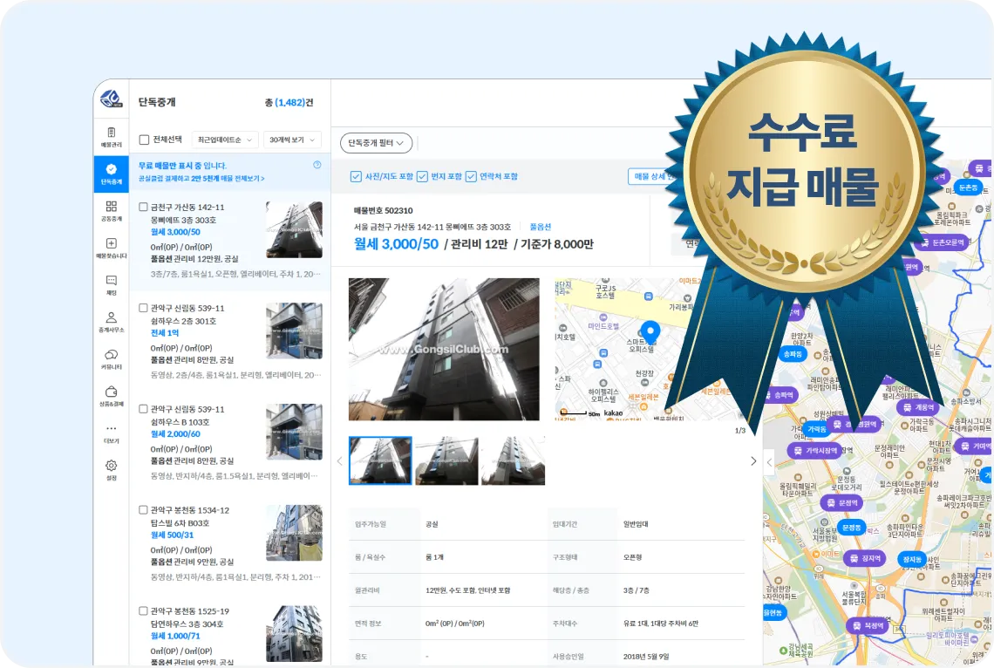This screenshot has width=994, height=668.
Task: Toggle the 전체선택 checkbox
Action: 145,140
